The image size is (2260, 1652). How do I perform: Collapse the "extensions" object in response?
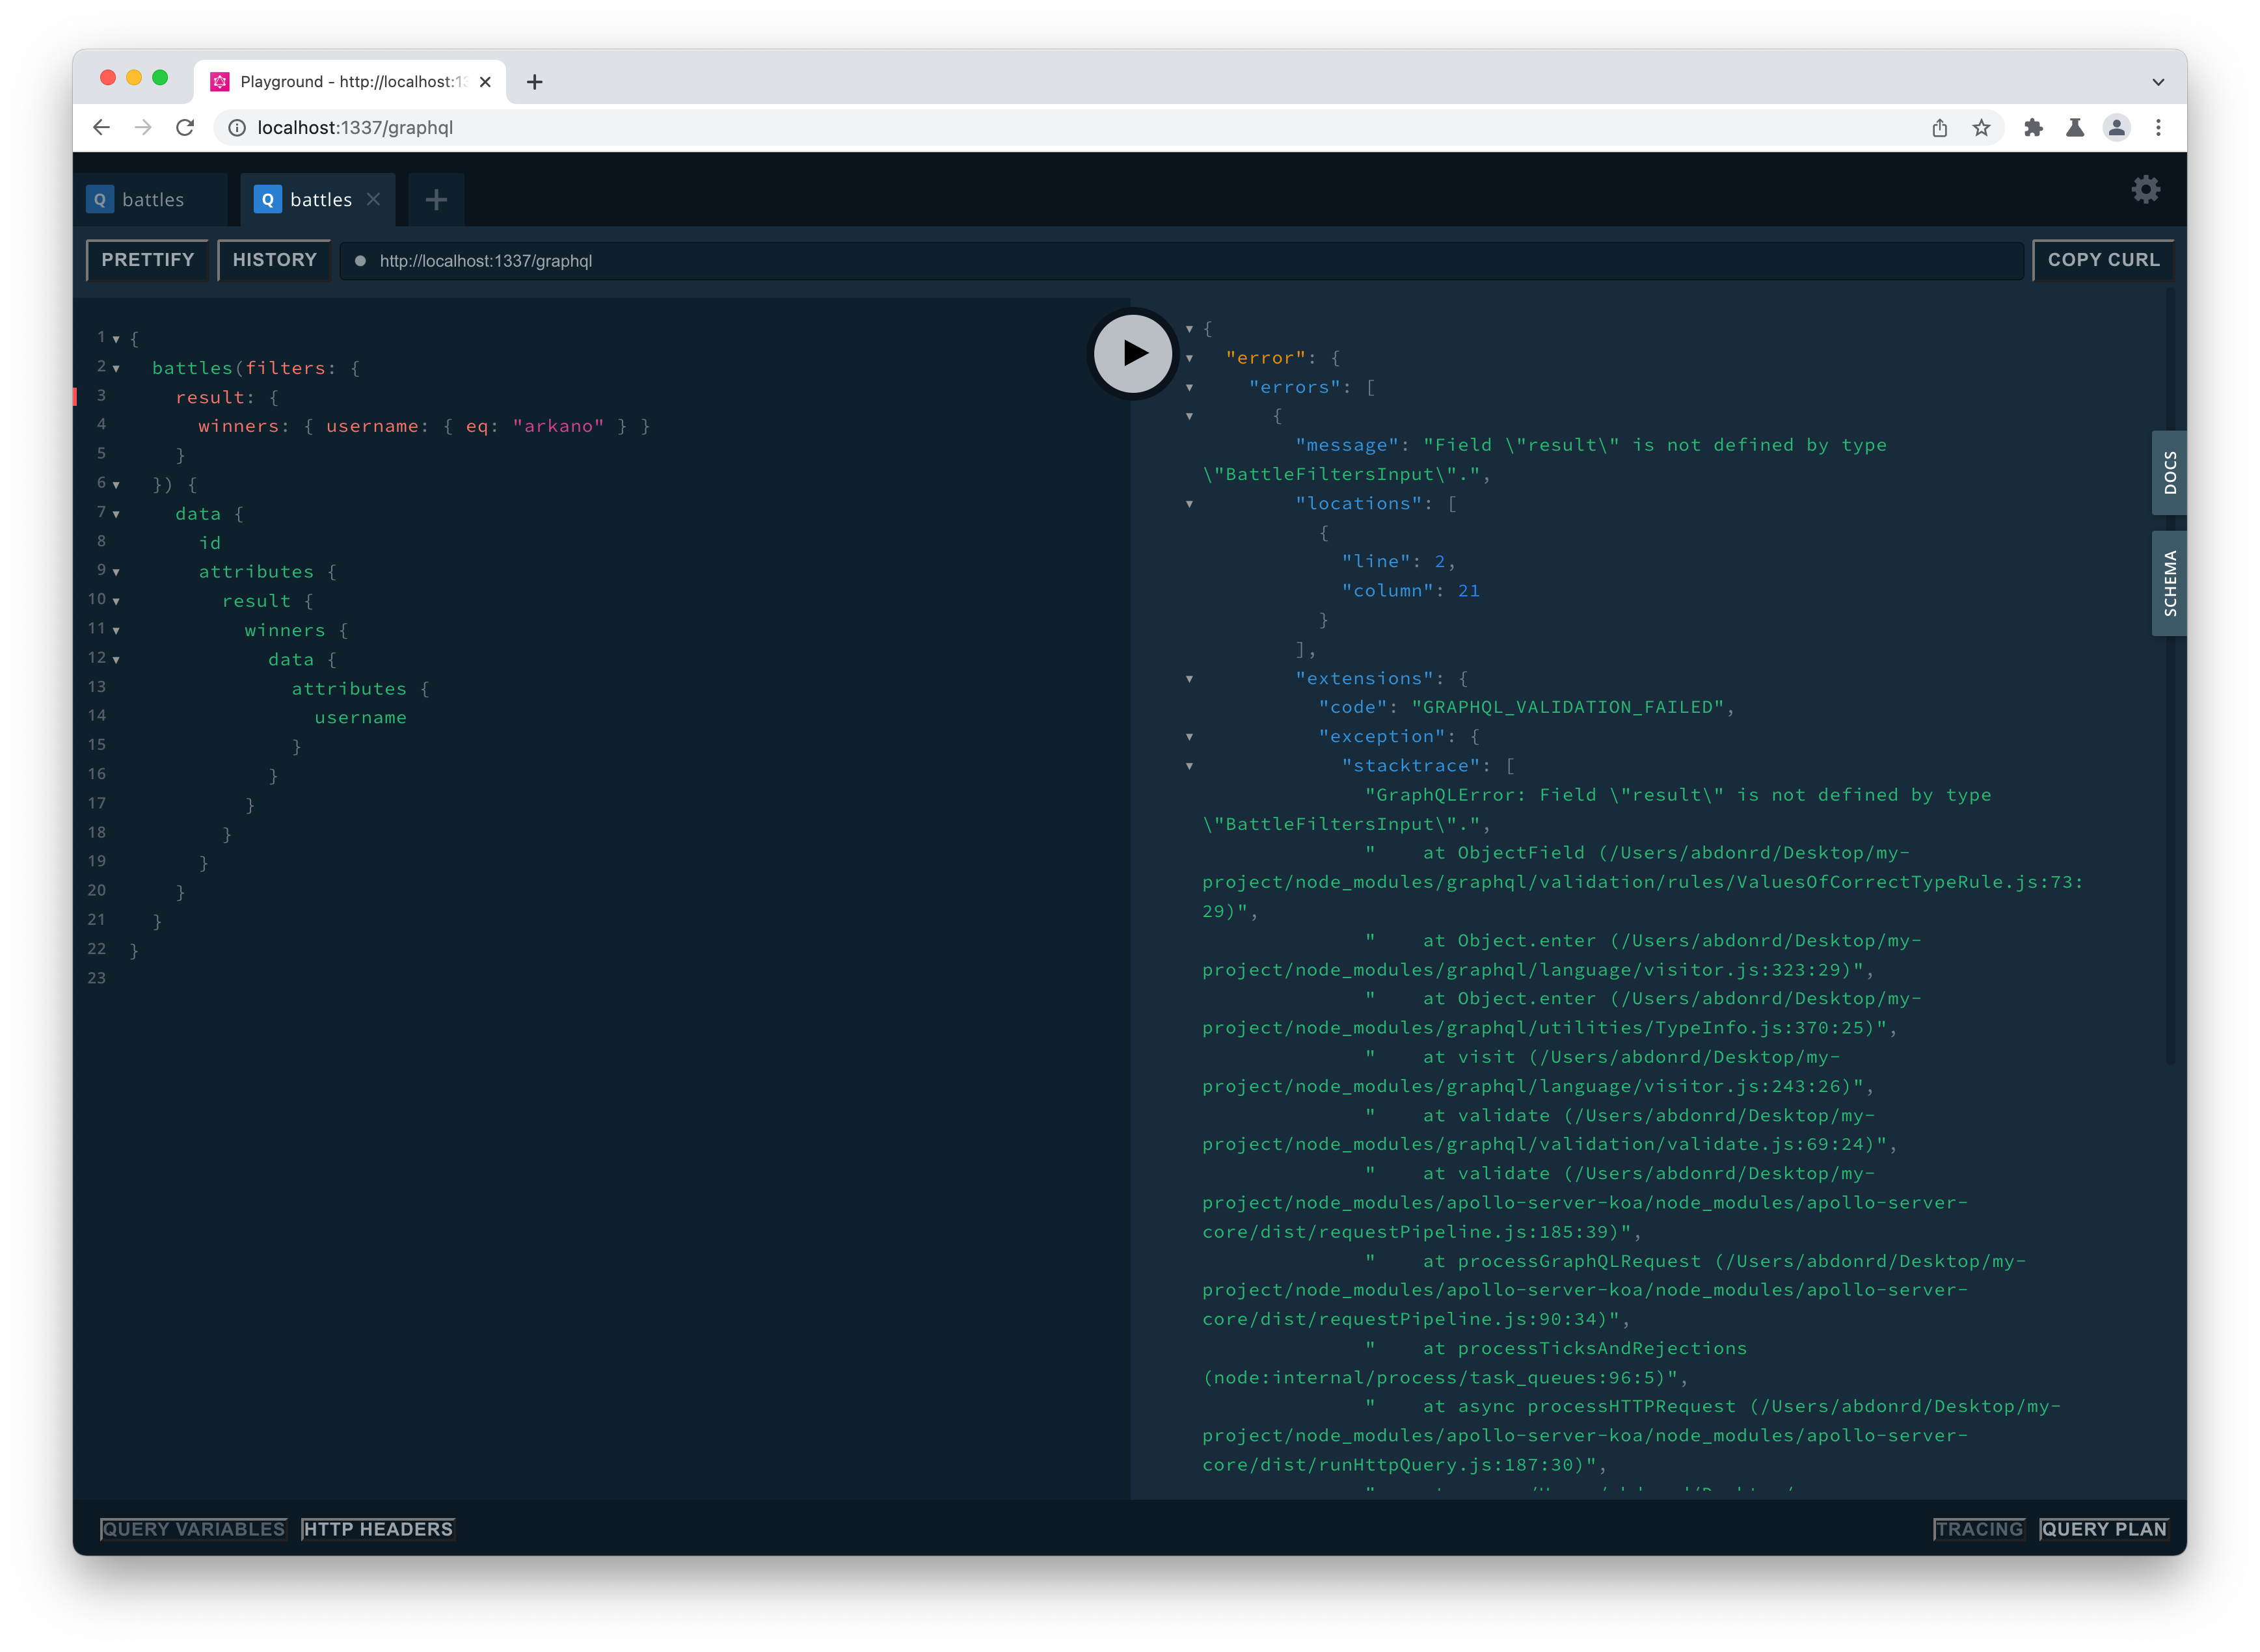(1189, 679)
